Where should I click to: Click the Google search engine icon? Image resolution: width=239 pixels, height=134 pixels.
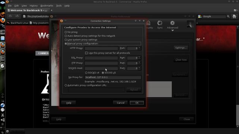(x=200, y=16)
